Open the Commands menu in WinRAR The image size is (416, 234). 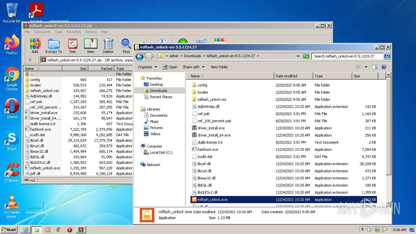[42, 32]
